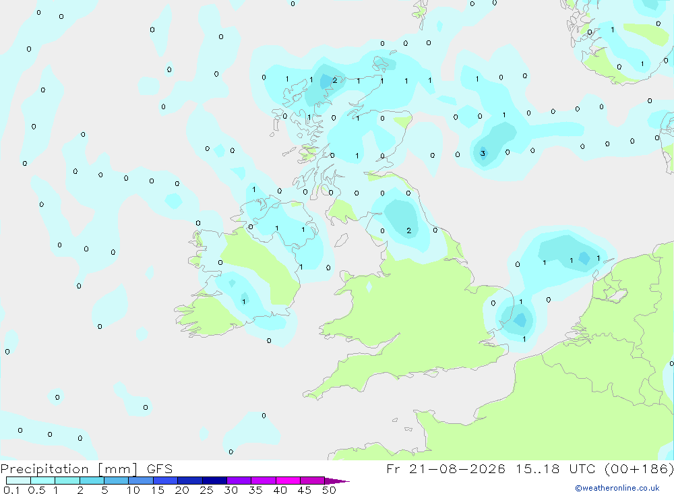The image size is (674, 494).
Task: Click the legend label '0.1'
Action: point(11,490)
